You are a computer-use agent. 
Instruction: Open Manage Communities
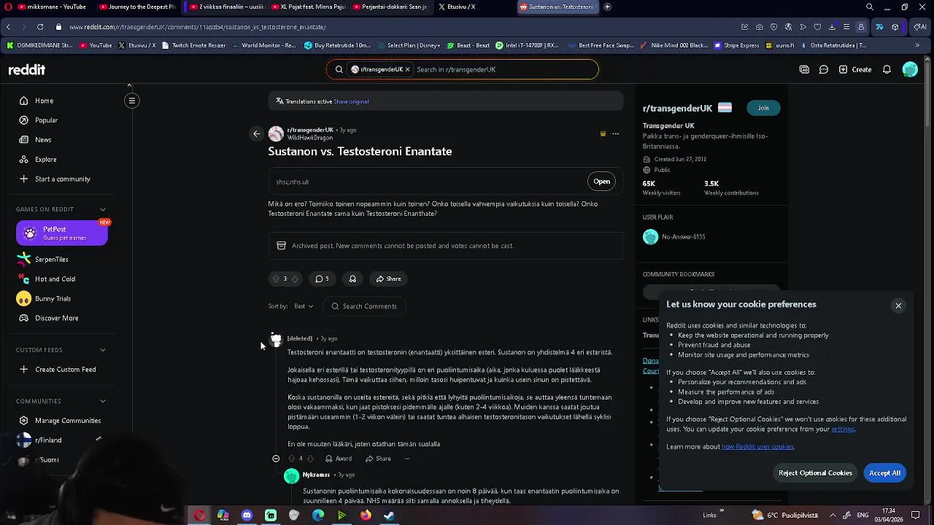(x=68, y=421)
